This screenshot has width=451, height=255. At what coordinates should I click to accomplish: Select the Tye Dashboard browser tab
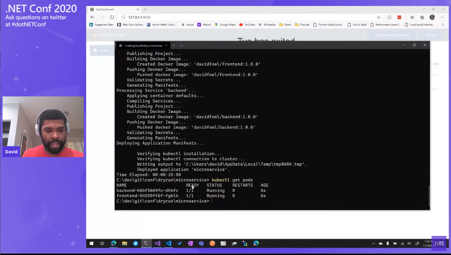pos(114,9)
